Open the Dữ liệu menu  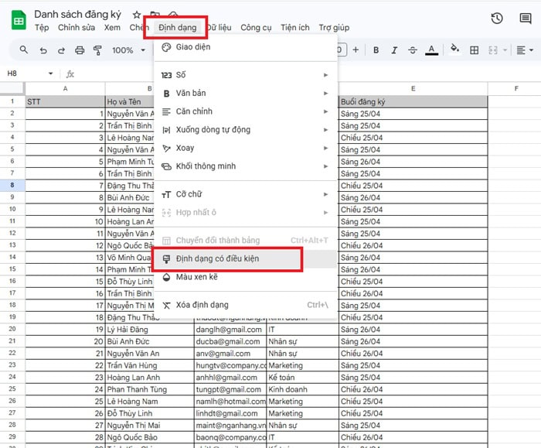[219, 27]
